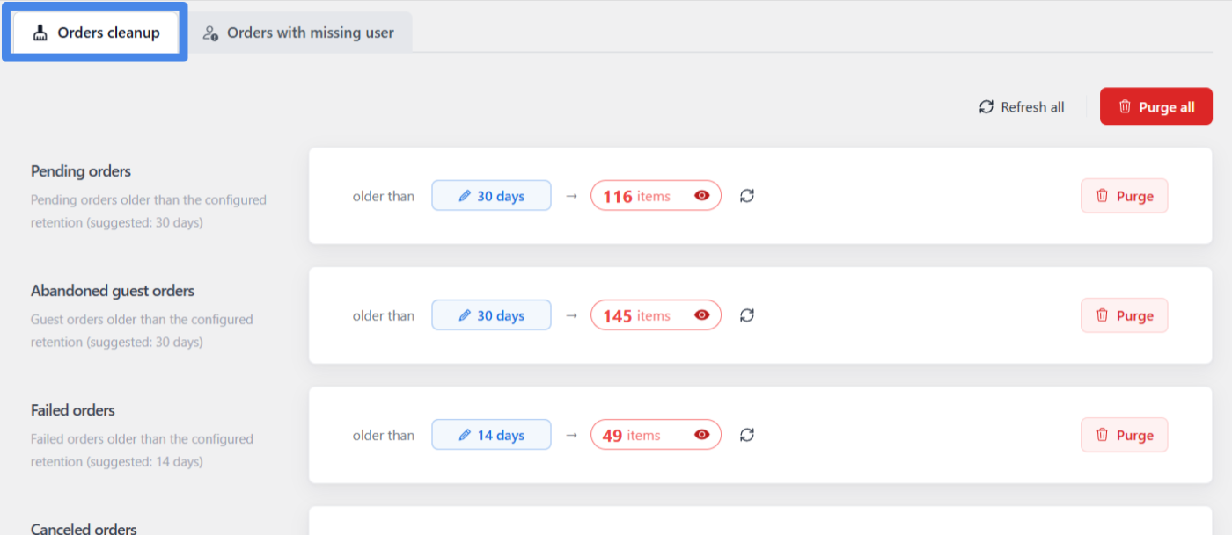The image size is (1232, 535).
Task: Click the pencil icon beside 14 days
Action: 465,435
